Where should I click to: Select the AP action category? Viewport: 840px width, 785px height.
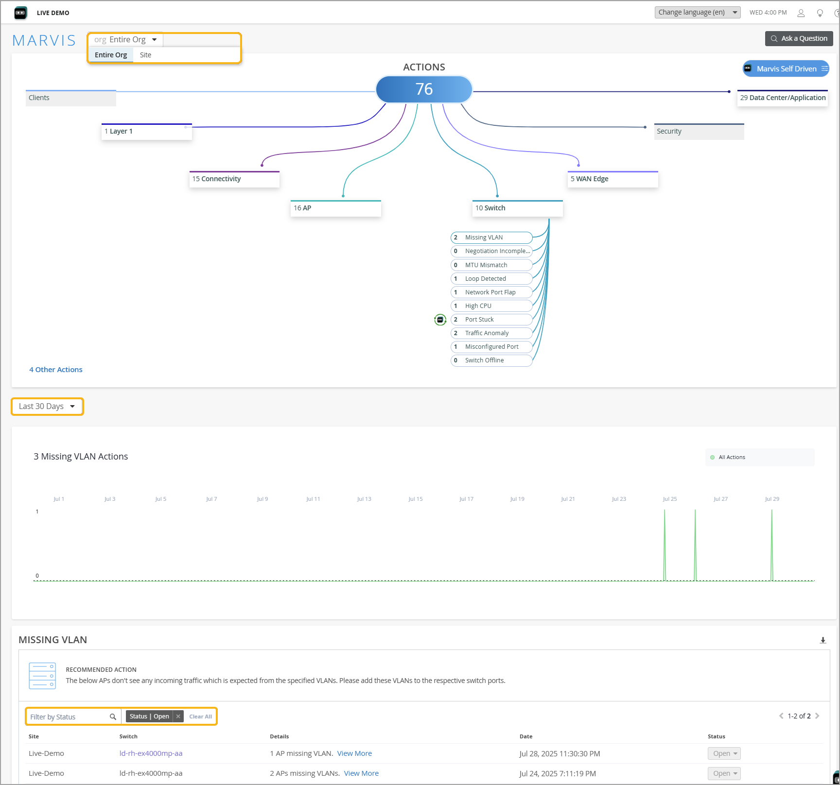pos(336,208)
